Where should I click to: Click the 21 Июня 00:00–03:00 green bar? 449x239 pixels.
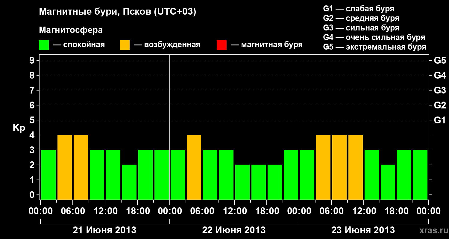point(48,174)
